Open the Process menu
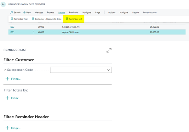Viewport: 189px width, 132px height. (50, 13)
